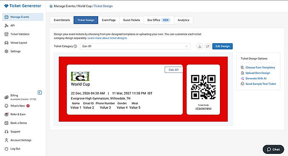
Task: Go to the Guest Tickets tab
Action: [x=131, y=20]
